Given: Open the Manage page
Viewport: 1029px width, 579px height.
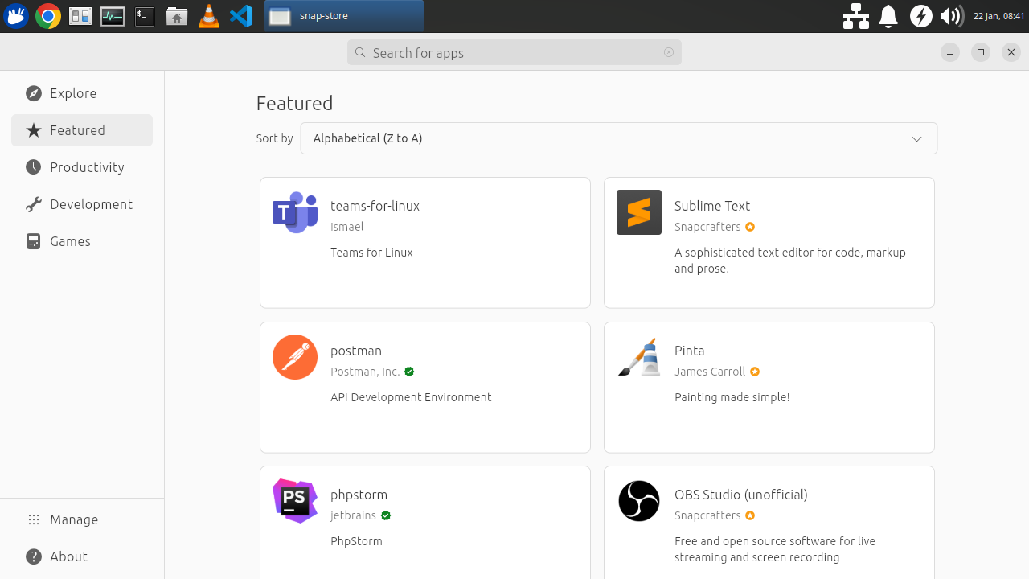Looking at the screenshot, I should [82, 519].
